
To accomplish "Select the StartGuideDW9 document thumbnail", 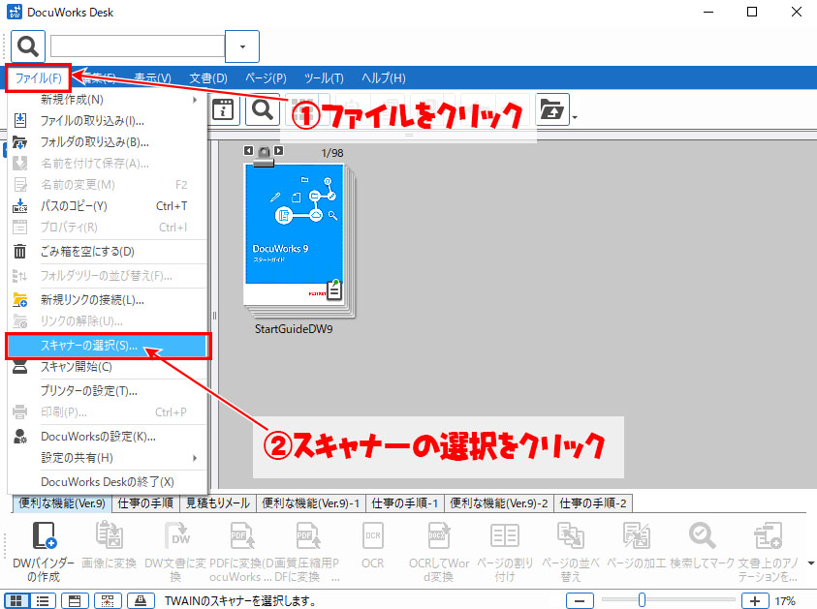I will [x=299, y=238].
